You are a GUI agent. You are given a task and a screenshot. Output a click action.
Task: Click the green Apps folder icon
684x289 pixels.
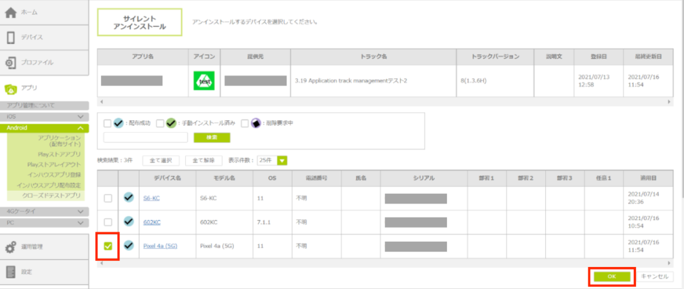coord(11,88)
